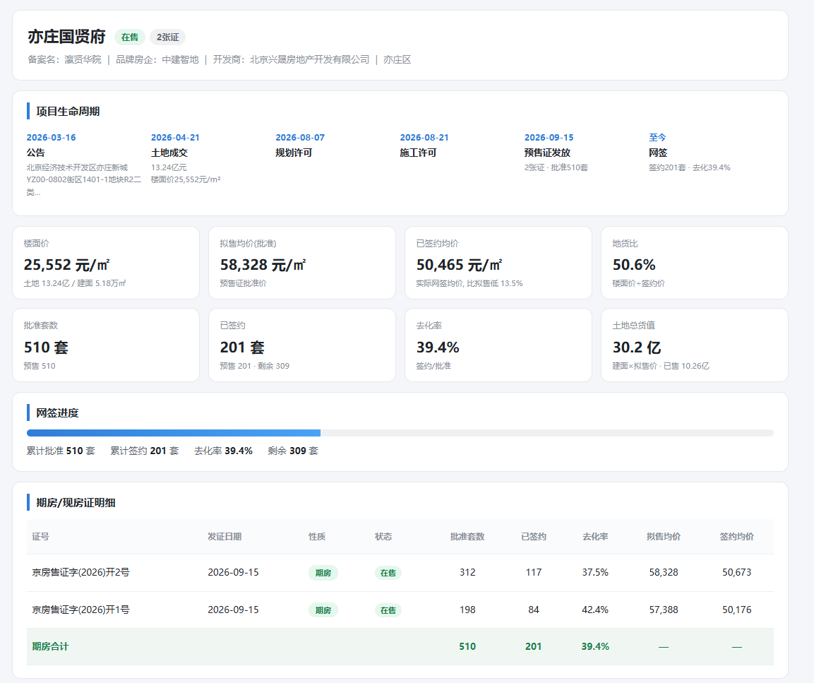Select the 至今 网签 timeline milestone

706,152
